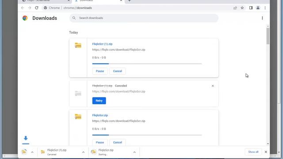Click the FliqloScr.zip shelf item icon
Image resolution: width=283 pixels, height=159 pixels.
point(93,152)
